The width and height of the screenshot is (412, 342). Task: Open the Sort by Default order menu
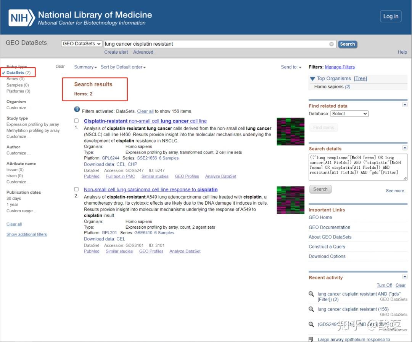(x=123, y=67)
